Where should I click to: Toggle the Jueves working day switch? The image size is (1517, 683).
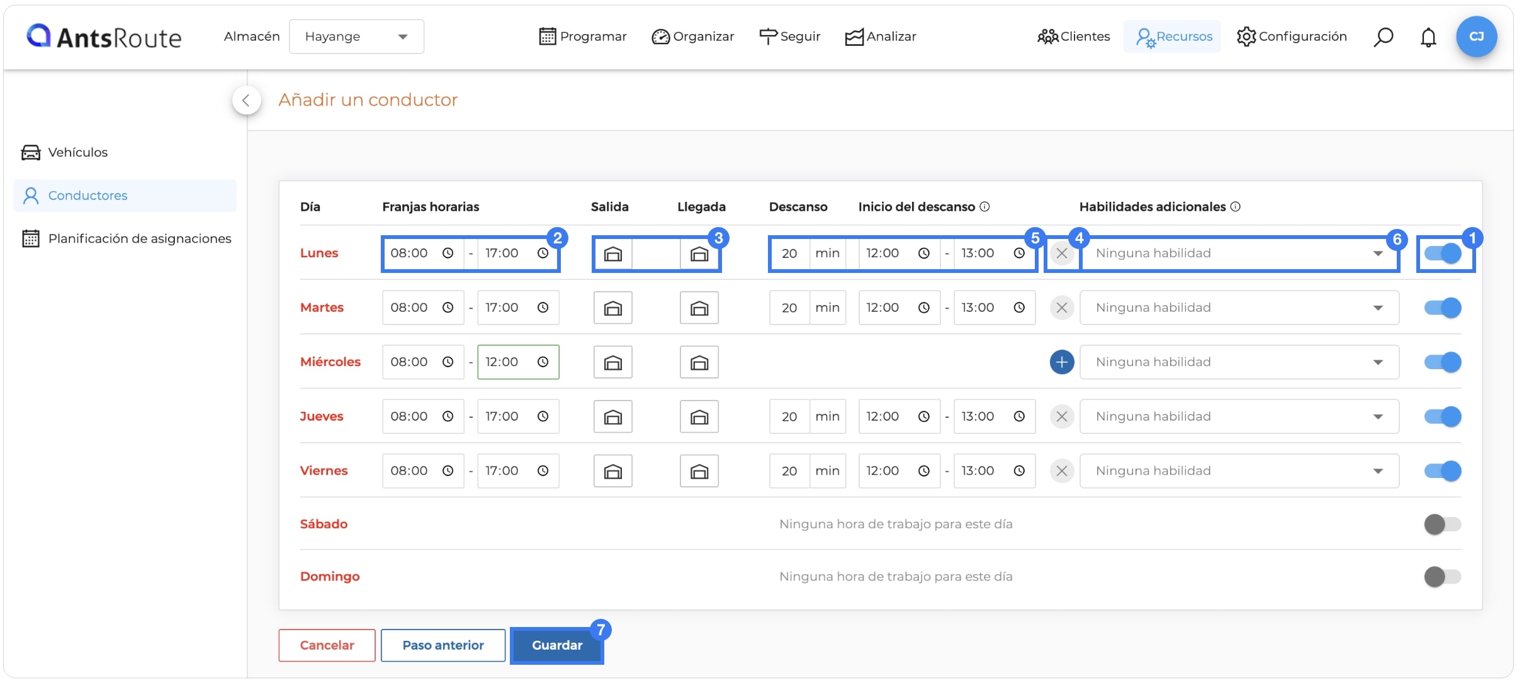[x=1443, y=416]
